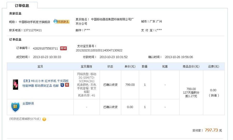Click the 宝贝属性 column header
The height and width of the screenshot is (140, 233).
coord(86,67)
